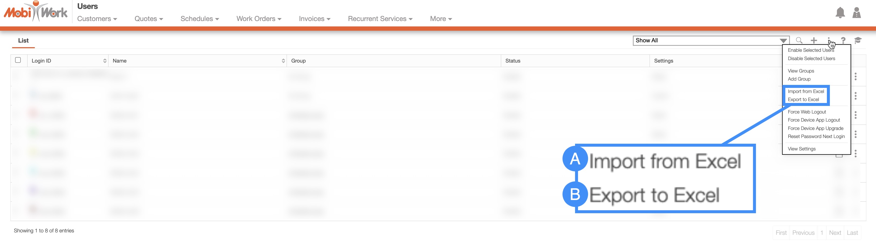Image resolution: width=876 pixels, height=241 pixels.
Task: Open the help question mark icon
Action: [843, 40]
